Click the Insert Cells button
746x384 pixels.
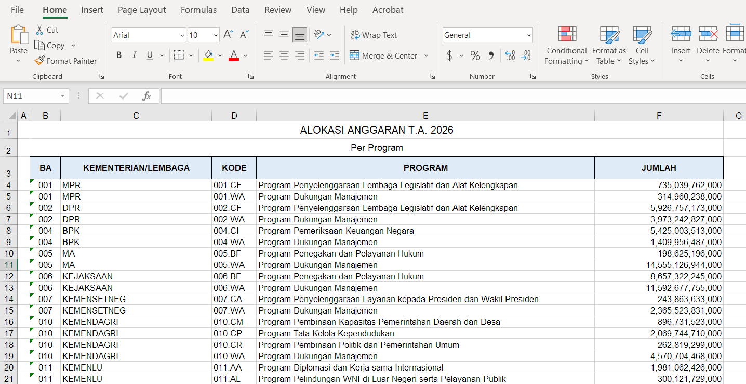(x=681, y=44)
